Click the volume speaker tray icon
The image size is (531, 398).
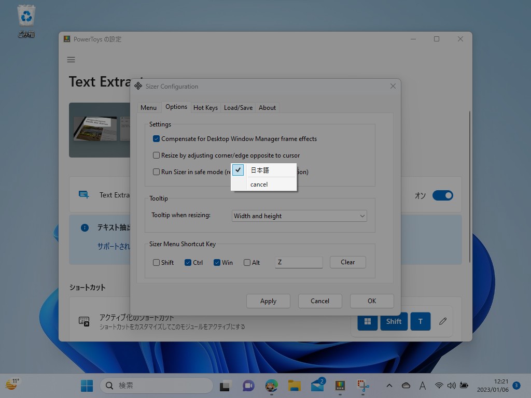(x=452, y=386)
